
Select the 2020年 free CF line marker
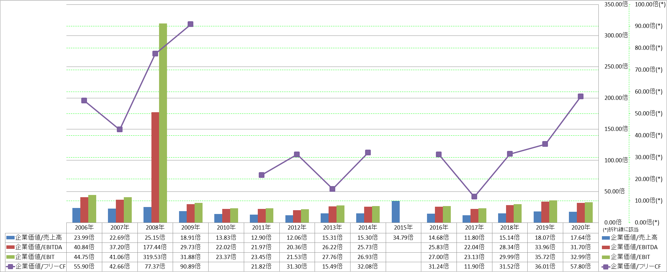pyautogui.click(x=581, y=96)
